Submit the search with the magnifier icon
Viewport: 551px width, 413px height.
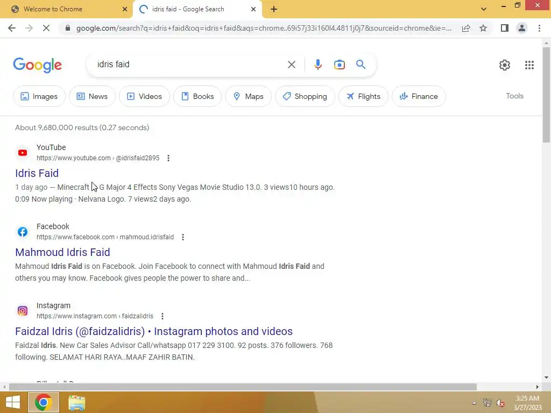pos(361,65)
